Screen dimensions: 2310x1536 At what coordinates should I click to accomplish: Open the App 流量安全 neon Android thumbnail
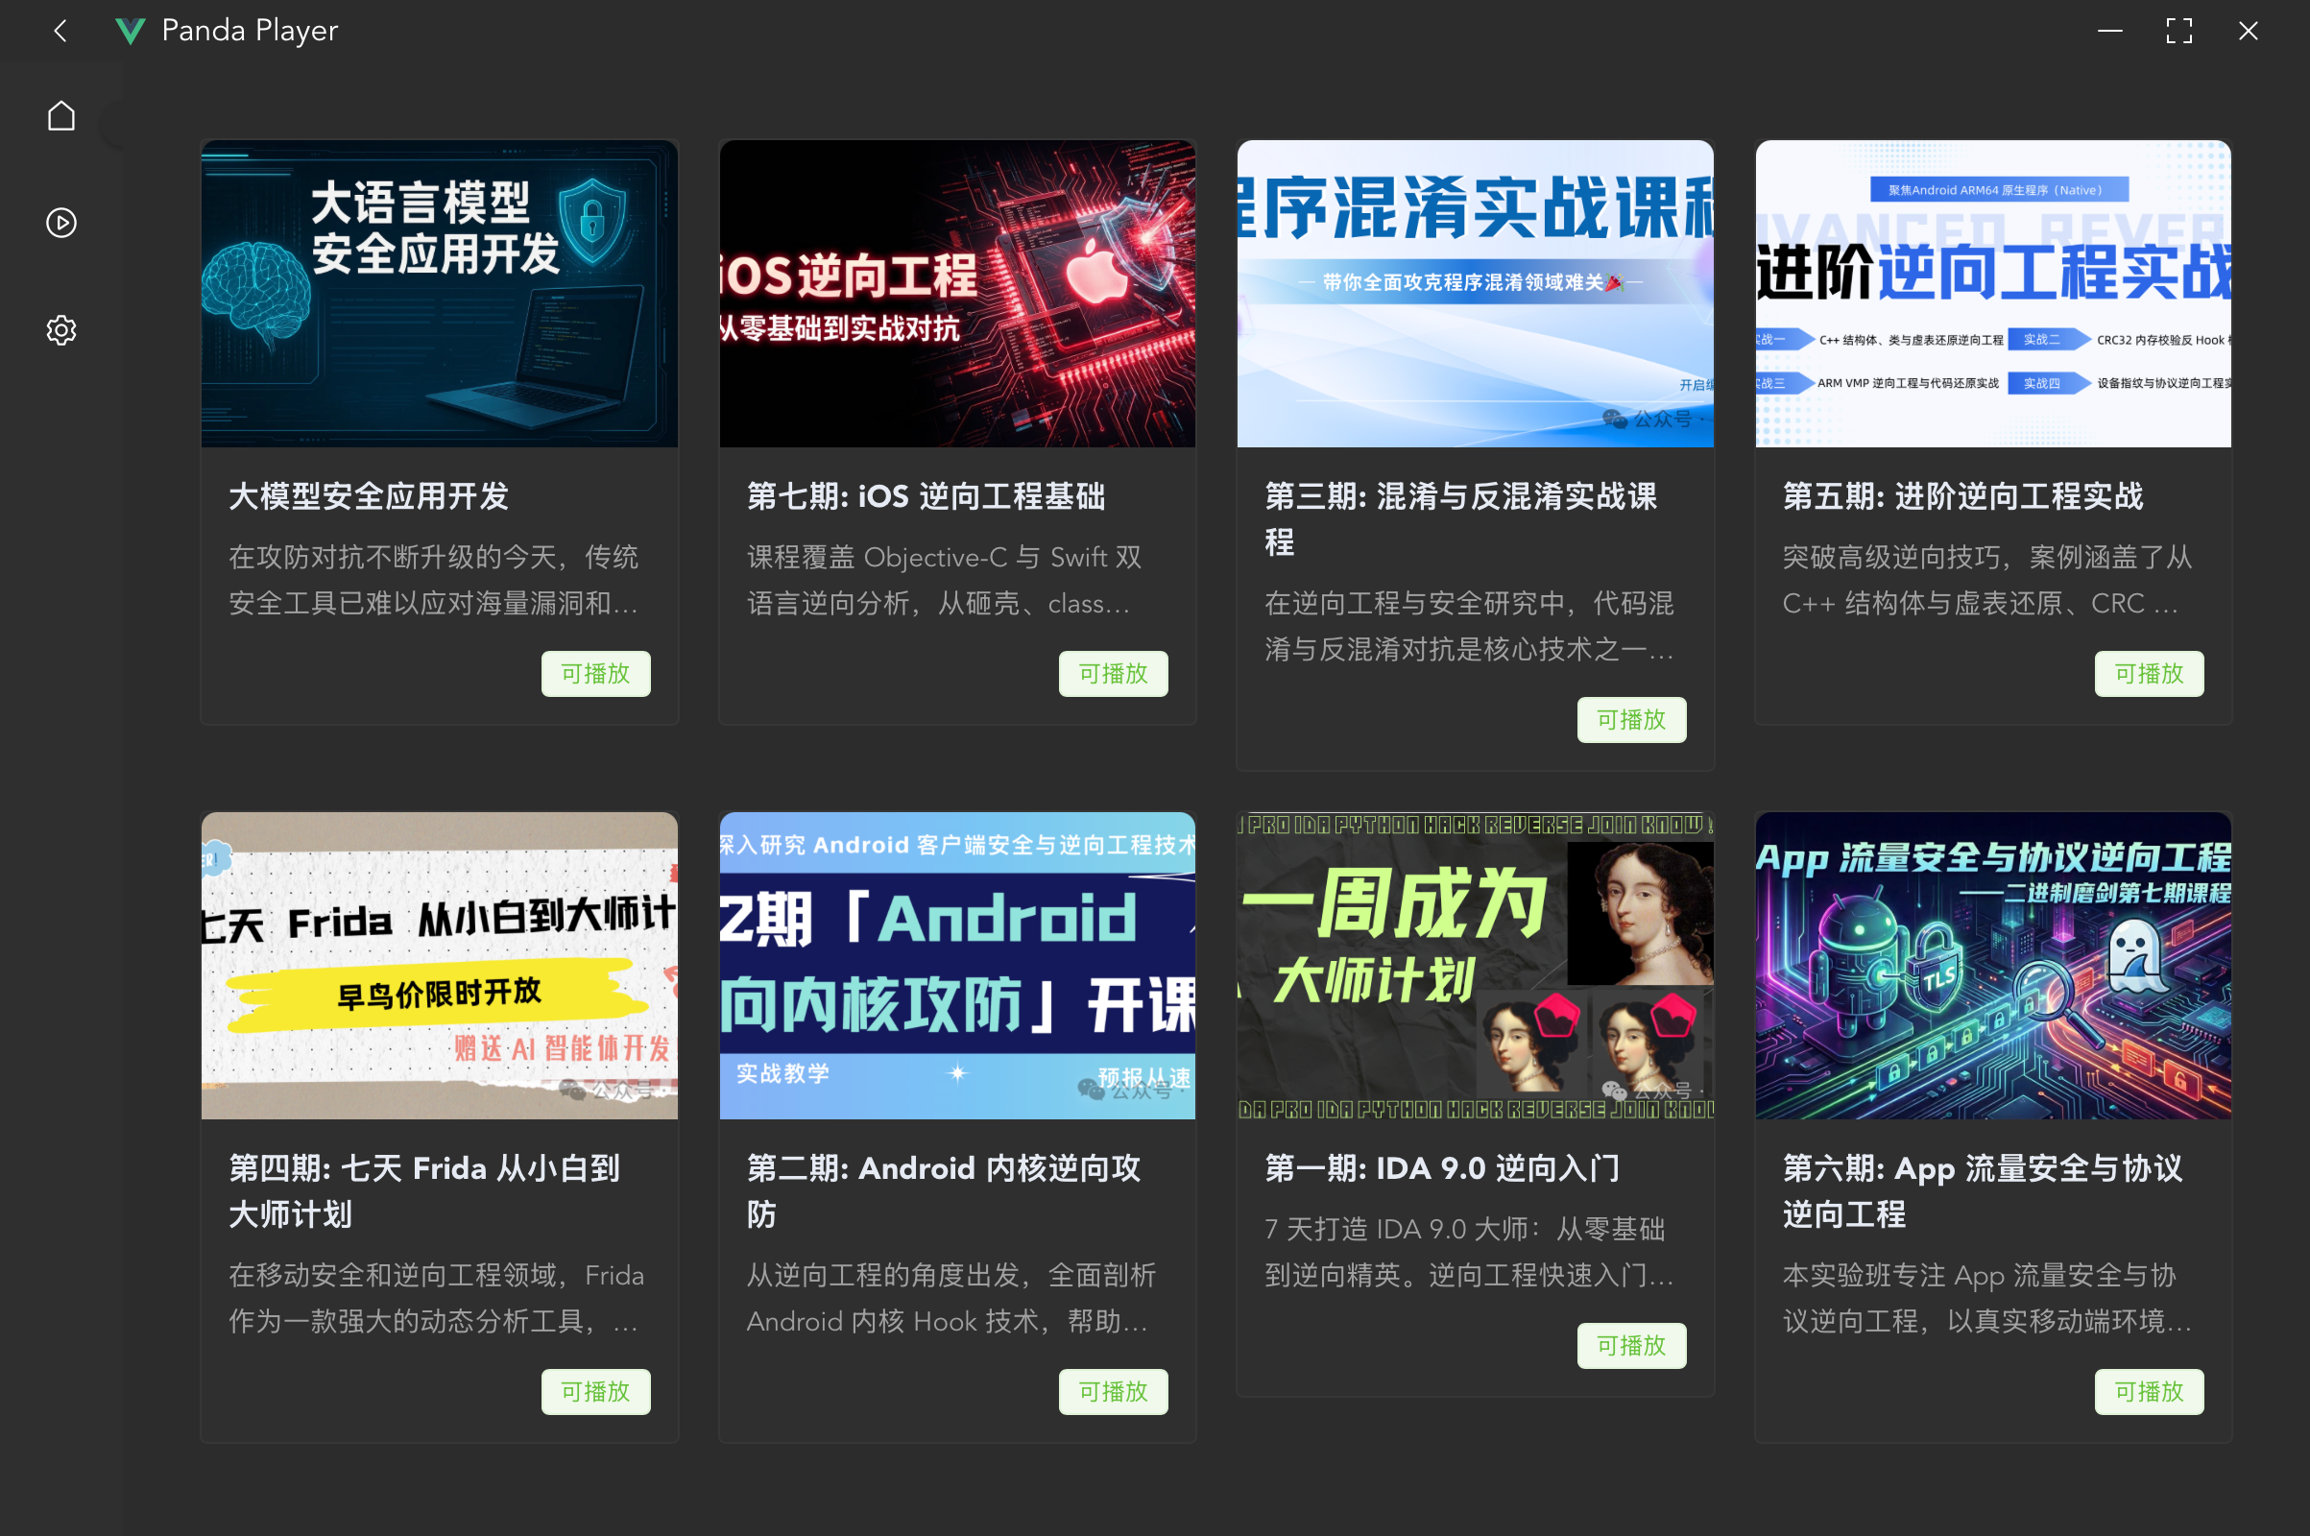[1992, 965]
